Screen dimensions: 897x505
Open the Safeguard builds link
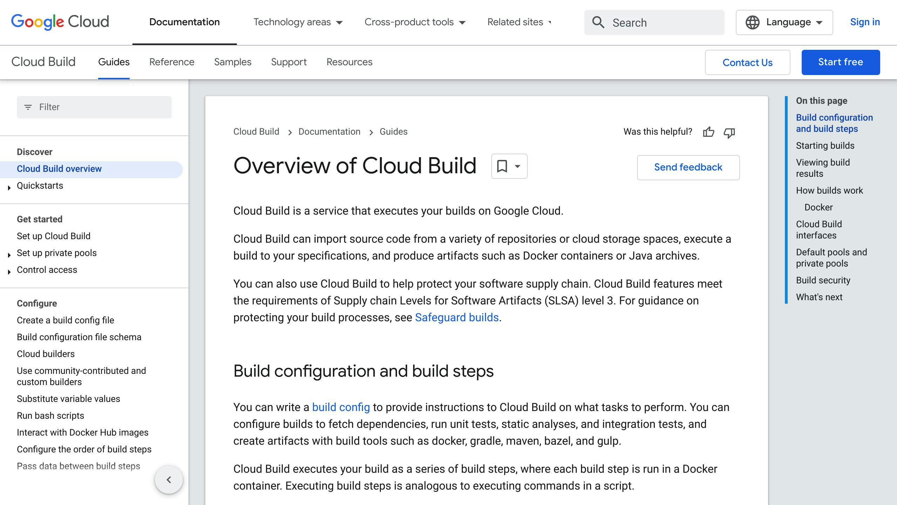(457, 317)
